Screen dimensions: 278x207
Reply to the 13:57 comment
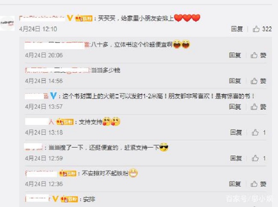pos(235,106)
